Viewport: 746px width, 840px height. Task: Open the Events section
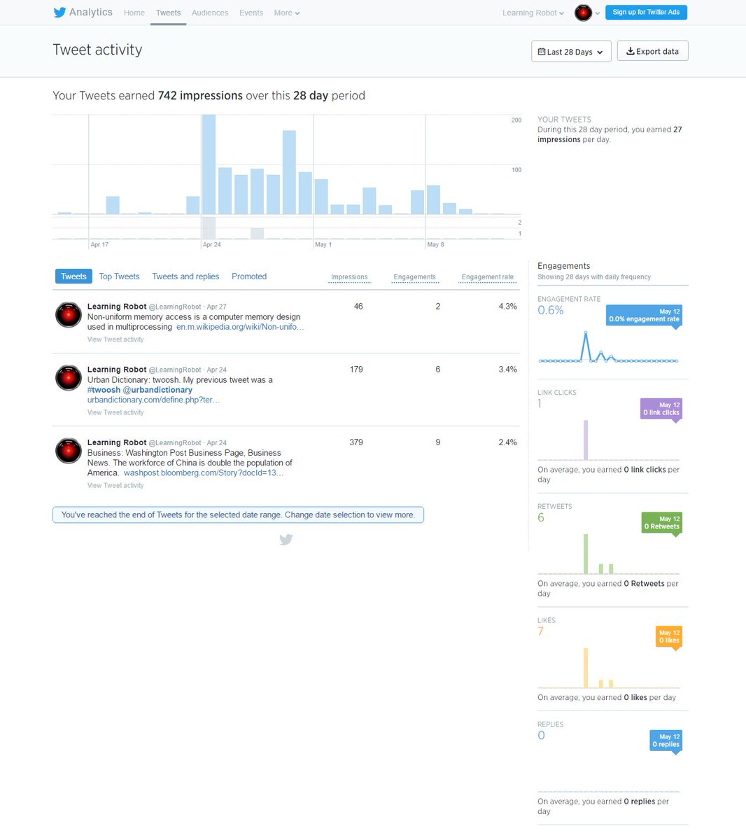[x=251, y=13]
